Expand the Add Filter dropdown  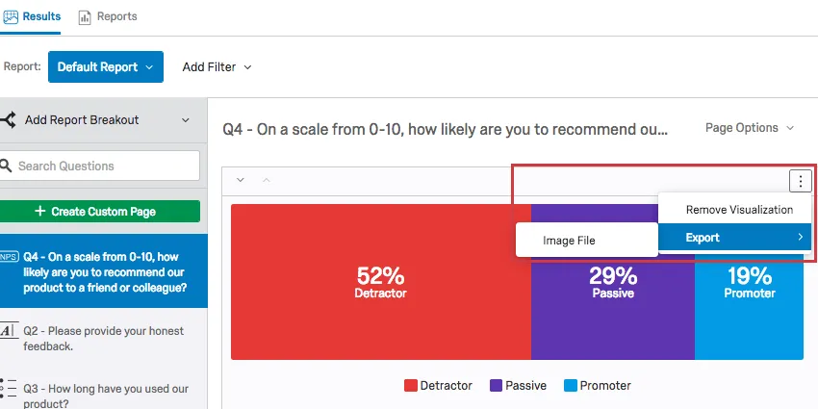point(217,67)
